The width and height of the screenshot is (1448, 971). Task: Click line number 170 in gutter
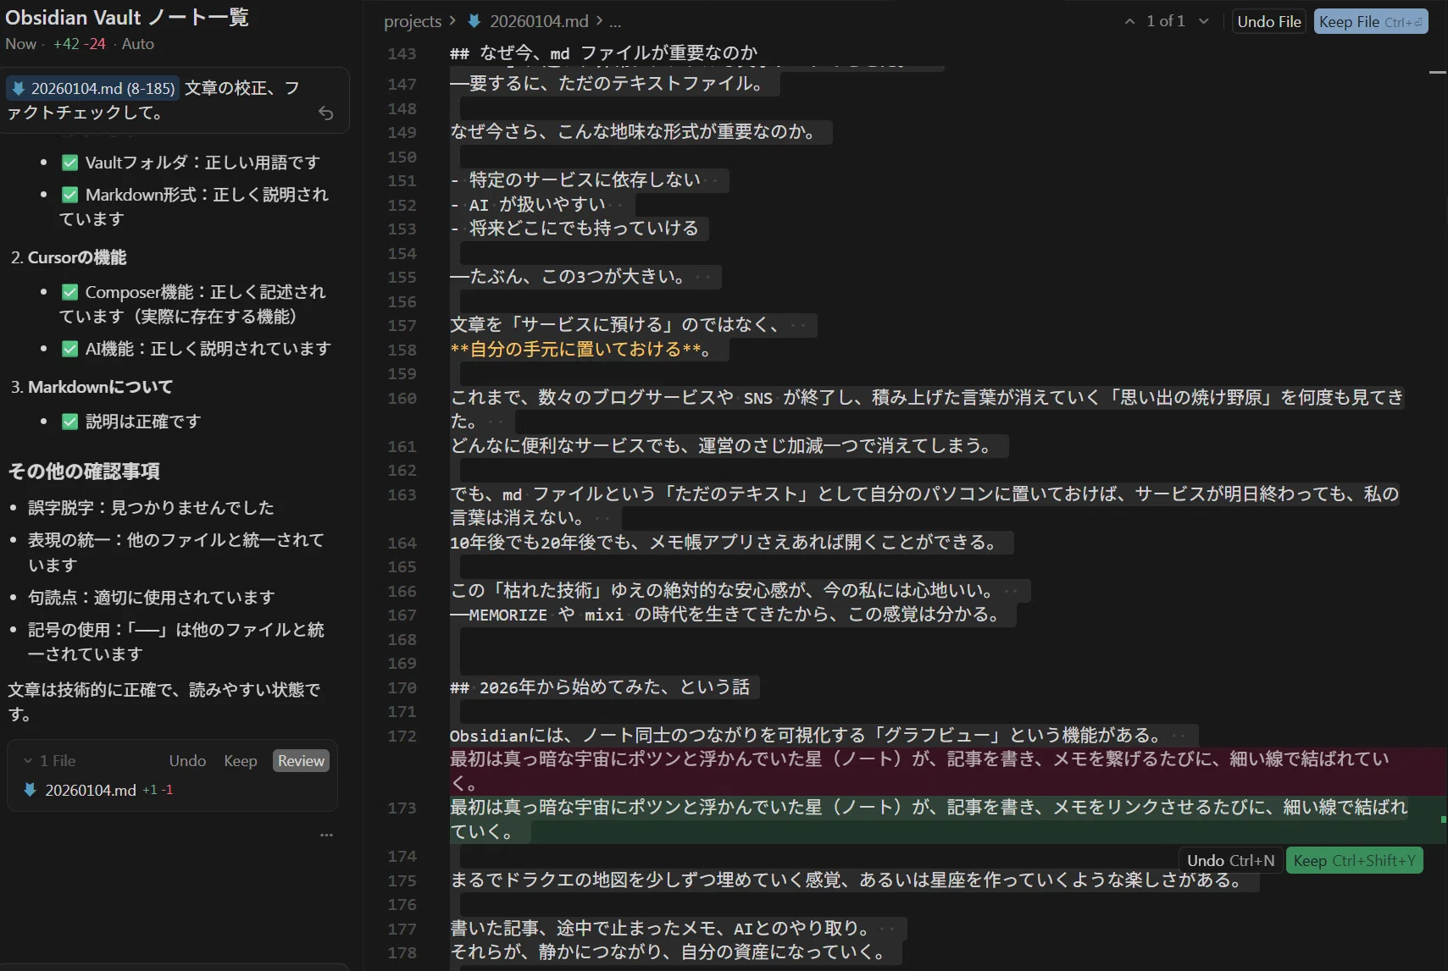click(x=402, y=688)
